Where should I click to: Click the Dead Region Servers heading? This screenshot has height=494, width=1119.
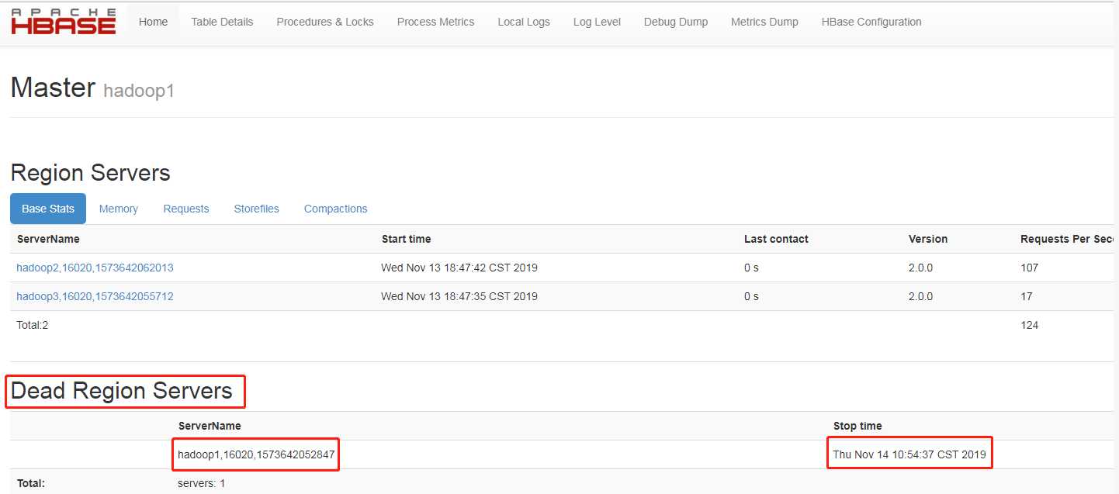pyautogui.click(x=122, y=391)
